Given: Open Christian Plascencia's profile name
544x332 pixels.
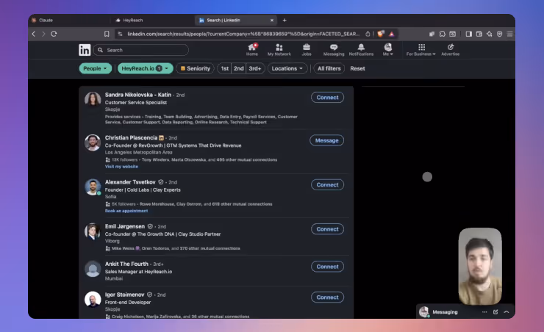Looking at the screenshot, I should click(131, 137).
